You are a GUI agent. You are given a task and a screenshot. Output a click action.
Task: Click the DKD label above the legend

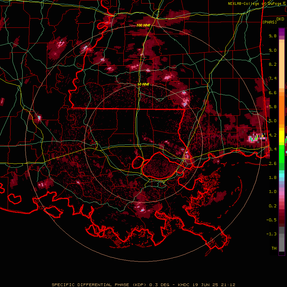coord(280,19)
